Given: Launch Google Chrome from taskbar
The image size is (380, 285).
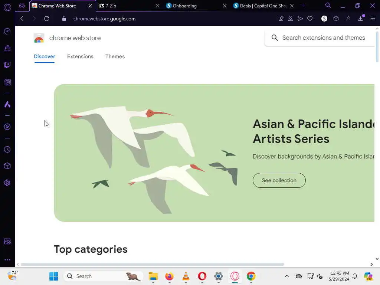Looking at the screenshot, I should tap(251, 276).
